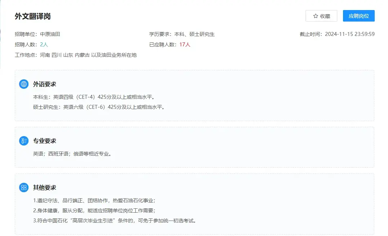Click the grid icon beside 其他要求
The image size is (388, 236).
point(24,188)
